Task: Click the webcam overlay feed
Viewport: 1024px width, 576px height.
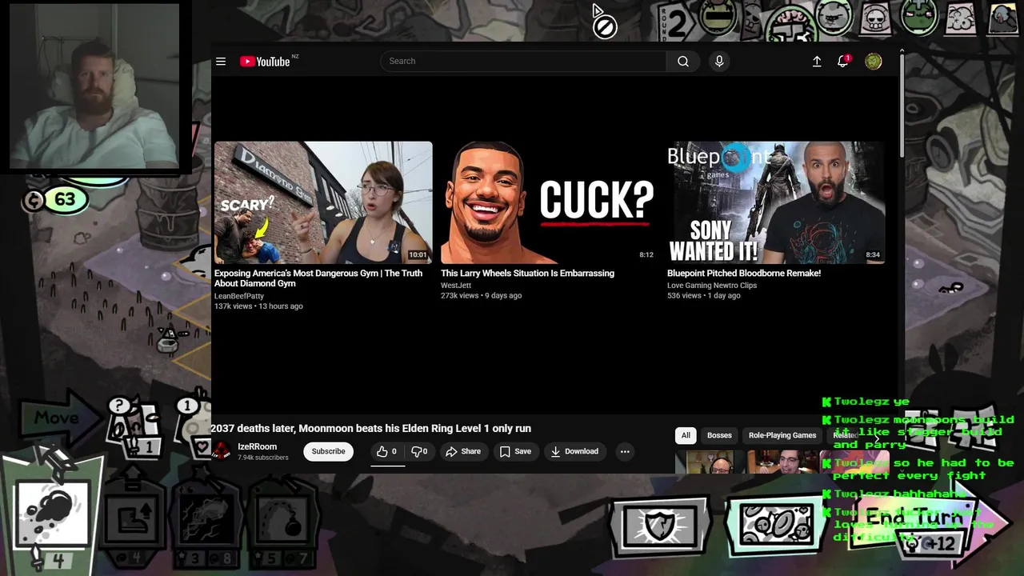Action: [x=94, y=86]
